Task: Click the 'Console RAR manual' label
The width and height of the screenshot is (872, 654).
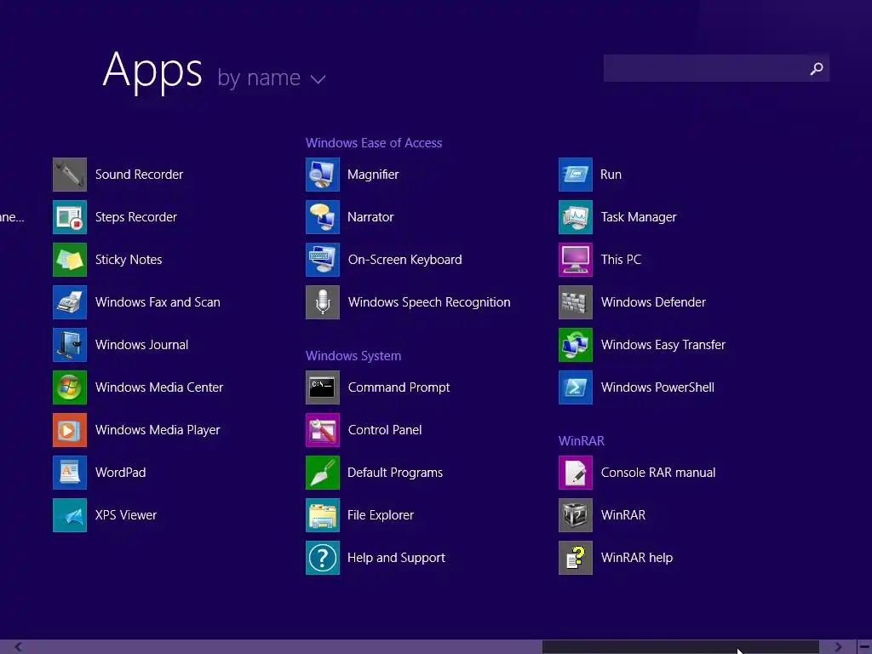Action: click(658, 473)
